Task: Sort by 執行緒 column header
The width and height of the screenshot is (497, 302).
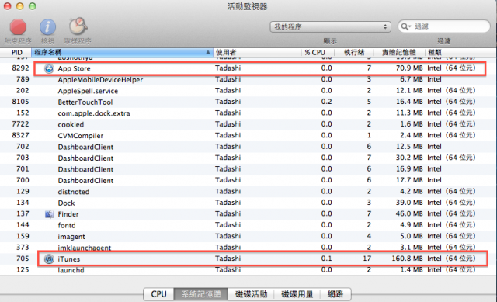Action: (x=354, y=52)
